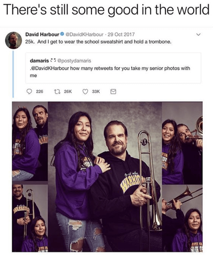Screen dimensions: 213x258
Task: Click the reply speech bubble icon
Action: (x=29, y=92)
